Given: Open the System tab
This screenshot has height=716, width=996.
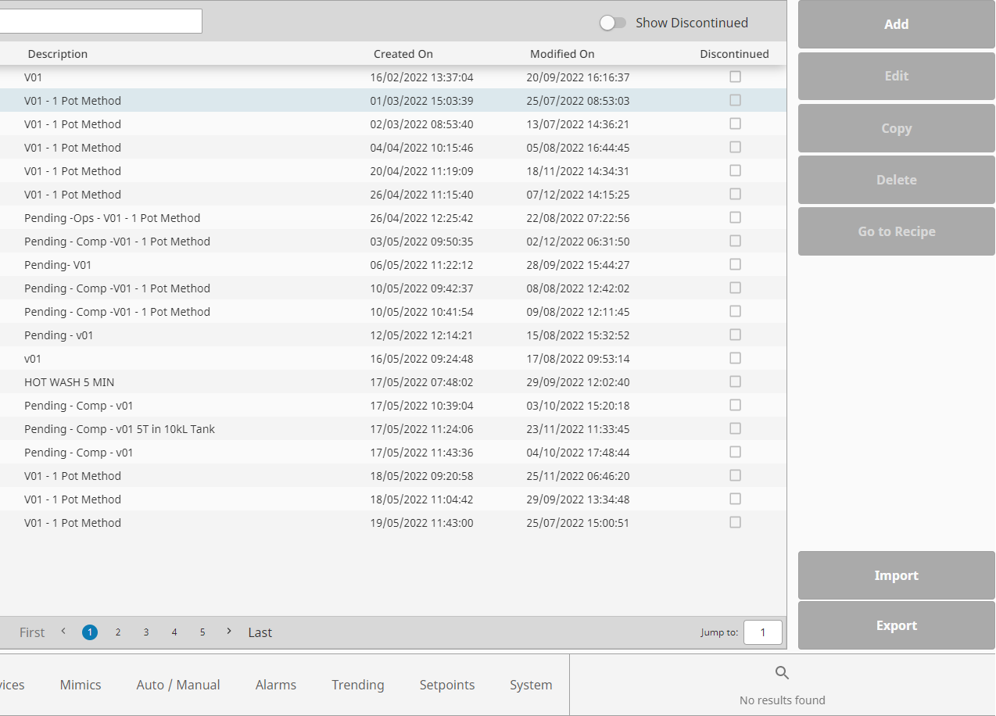Looking at the screenshot, I should [x=531, y=685].
